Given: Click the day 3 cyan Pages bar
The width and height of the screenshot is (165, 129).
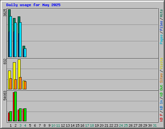Looking at the screenshot, I should pyautogui.click(x=20, y=40).
